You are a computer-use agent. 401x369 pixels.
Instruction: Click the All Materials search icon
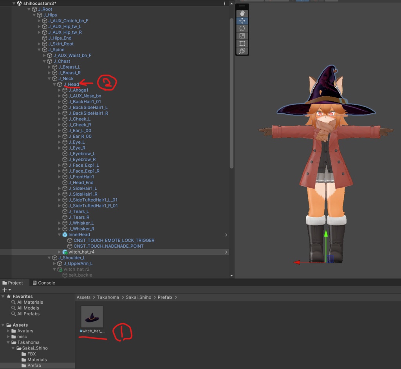[x=14, y=302]
